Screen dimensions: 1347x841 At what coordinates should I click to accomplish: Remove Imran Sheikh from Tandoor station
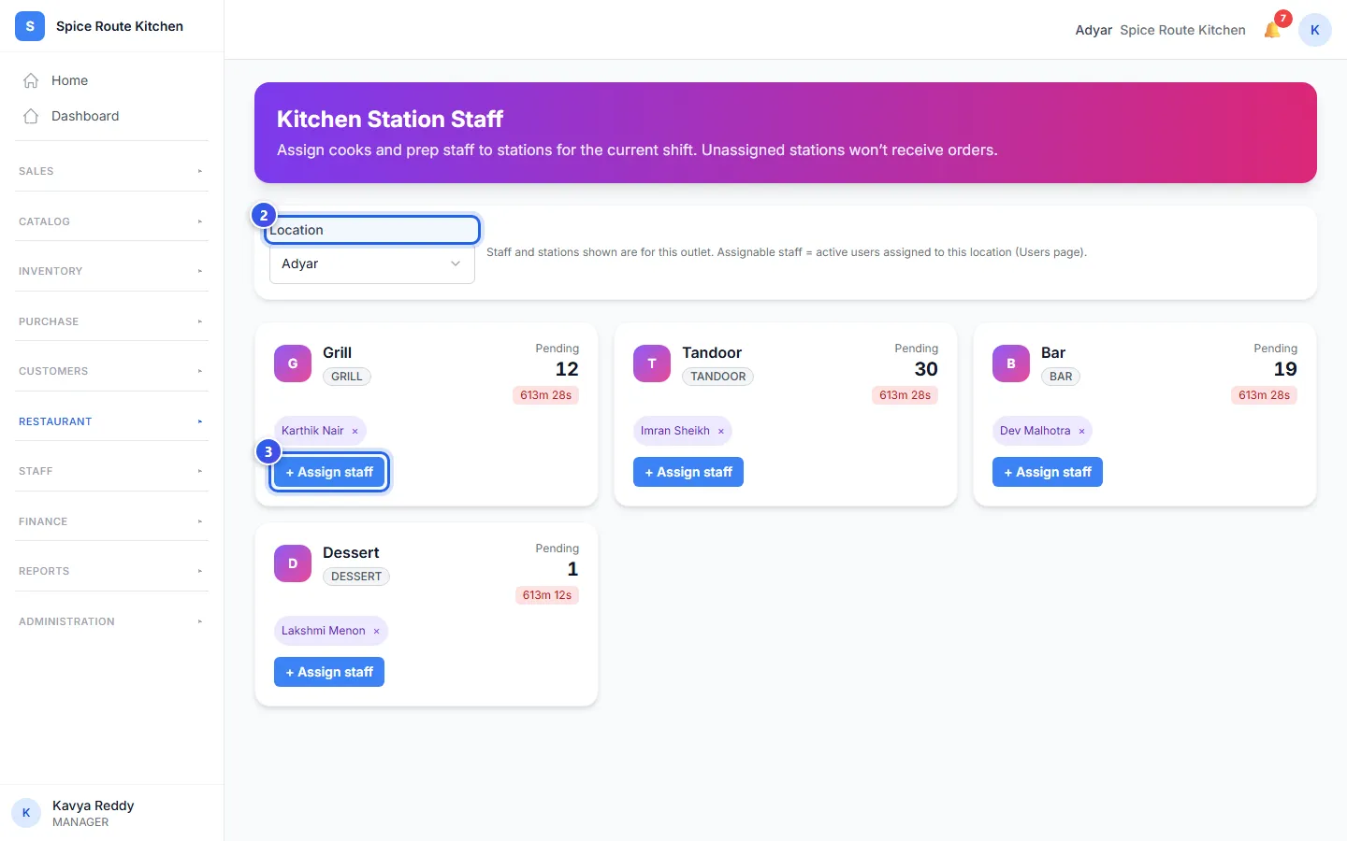tap(720, 431)
